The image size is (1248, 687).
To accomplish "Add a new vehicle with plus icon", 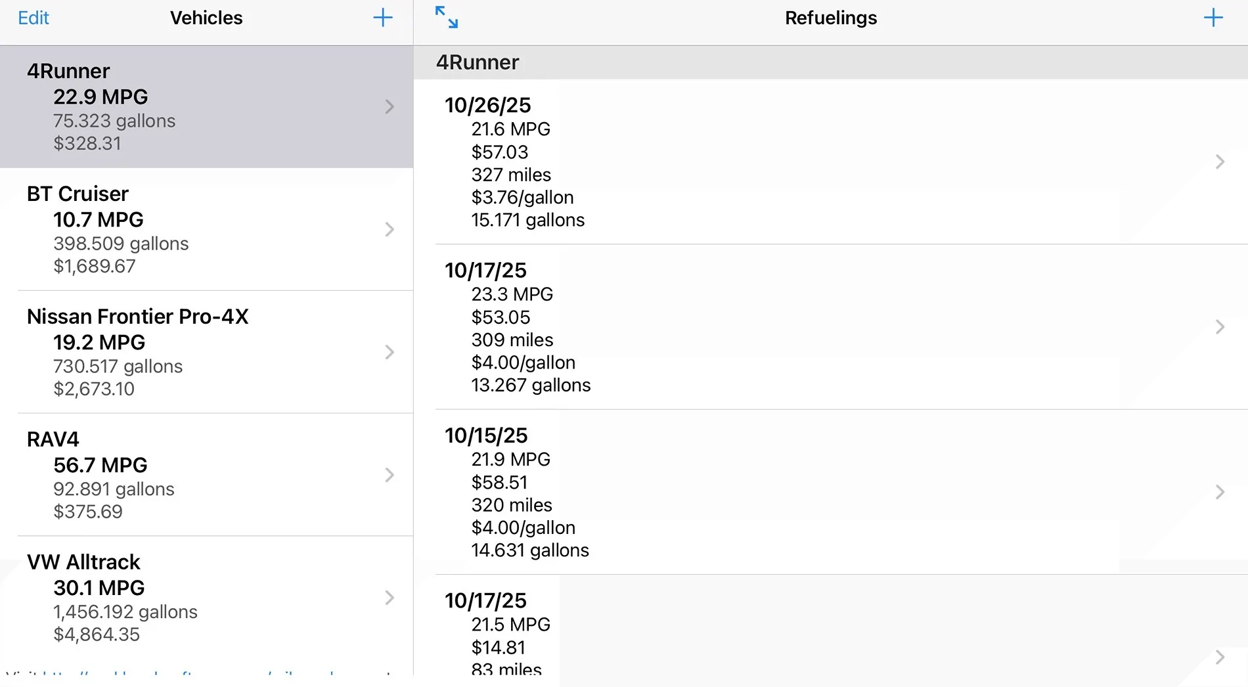I will pos(382,18).
